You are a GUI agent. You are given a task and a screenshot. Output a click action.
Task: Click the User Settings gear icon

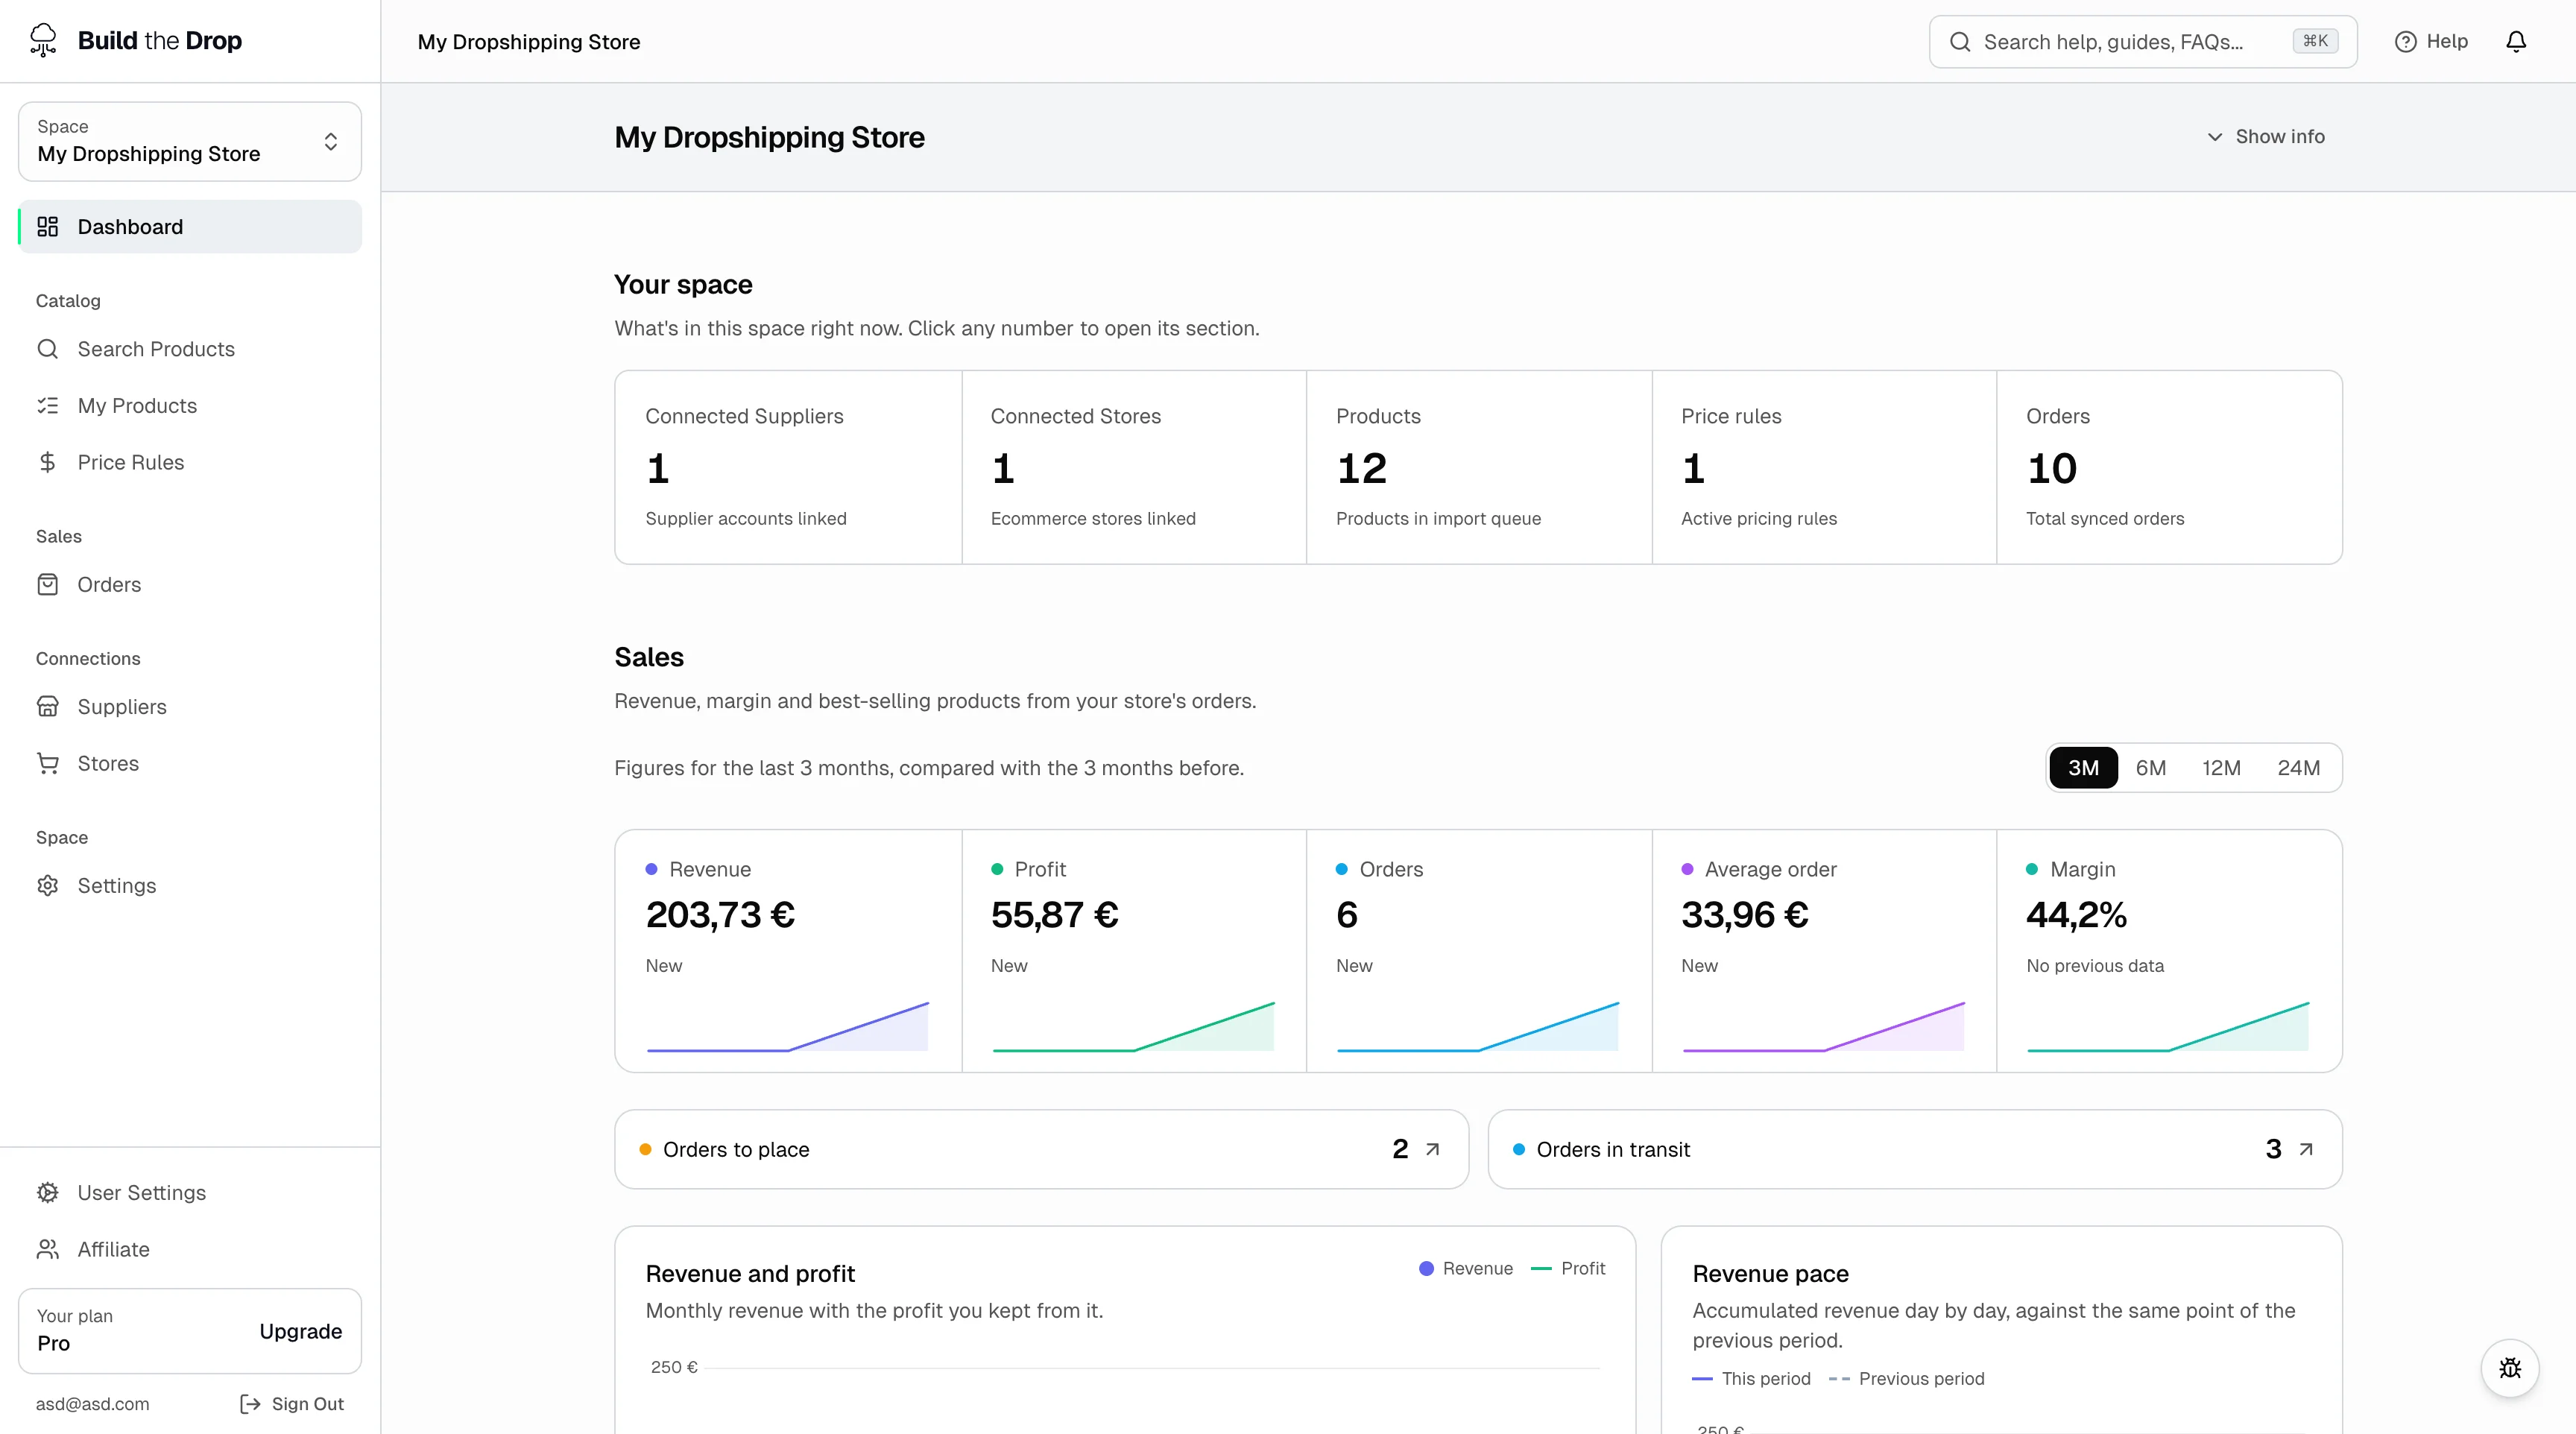coord(47,1192)
